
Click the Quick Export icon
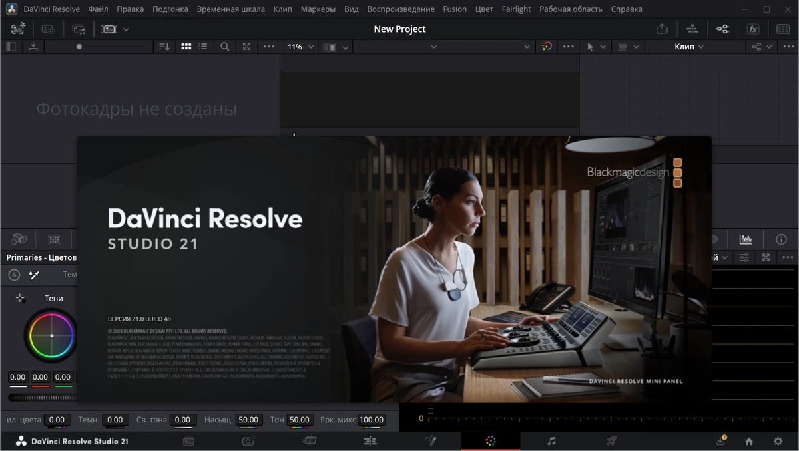click(x=662, y=29)
